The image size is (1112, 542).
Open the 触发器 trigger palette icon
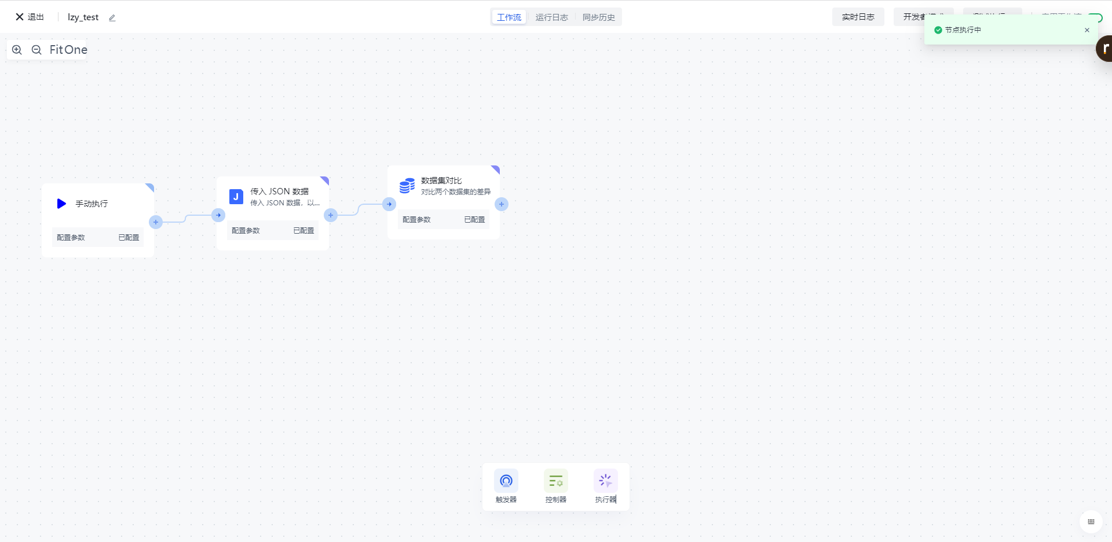click(x=506, y=481)
